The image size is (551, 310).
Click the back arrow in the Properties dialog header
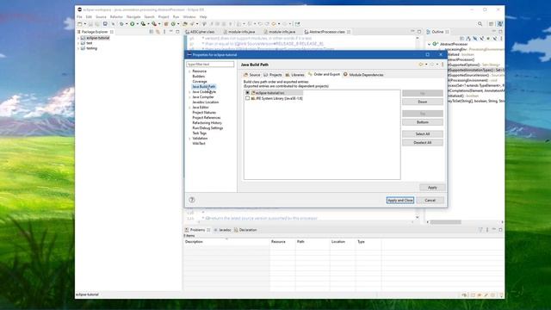coord(421,65)
